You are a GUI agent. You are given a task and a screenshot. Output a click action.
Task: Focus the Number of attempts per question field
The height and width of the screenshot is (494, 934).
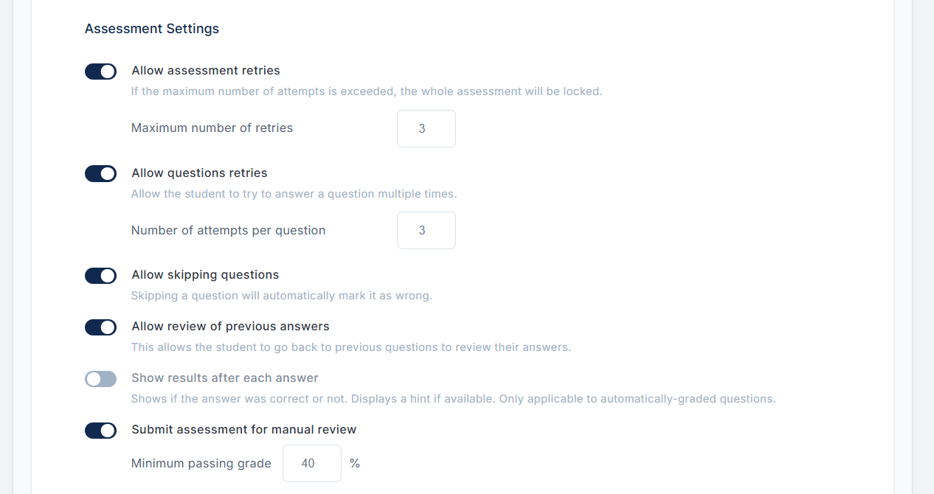tap(426, 231)
